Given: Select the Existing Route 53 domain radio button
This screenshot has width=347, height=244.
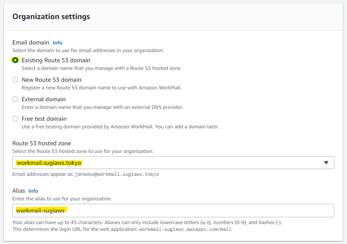Looking at the screenshot, I should [15, 60].
